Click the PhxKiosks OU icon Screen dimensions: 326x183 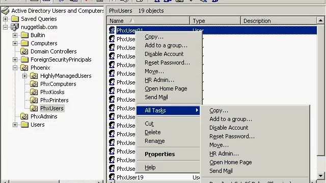pos(34,92)
